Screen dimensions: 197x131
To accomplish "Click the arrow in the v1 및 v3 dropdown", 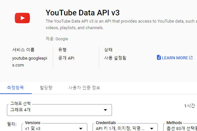I will [x=81, y=129].
